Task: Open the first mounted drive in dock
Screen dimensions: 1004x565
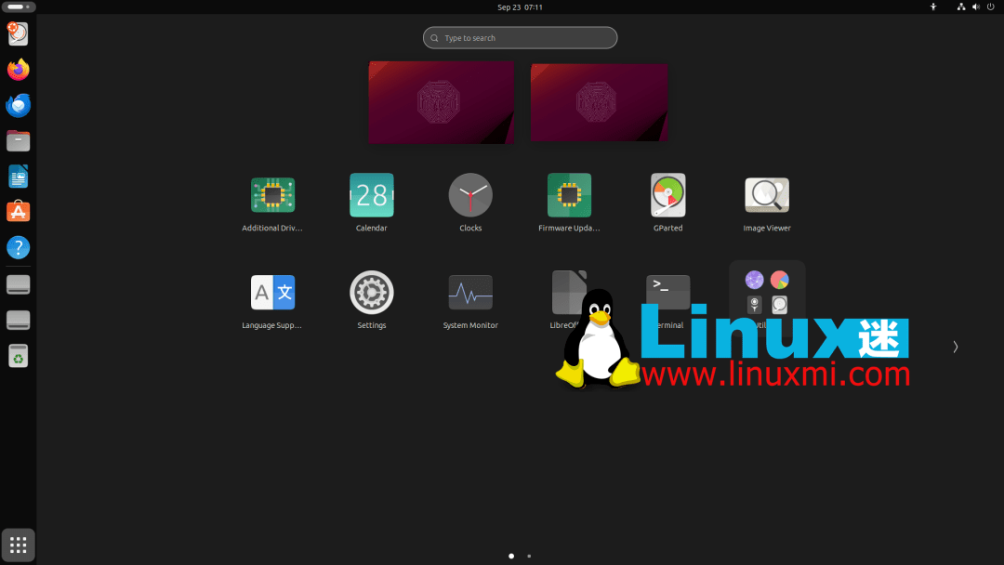Action: pos(18,284)
